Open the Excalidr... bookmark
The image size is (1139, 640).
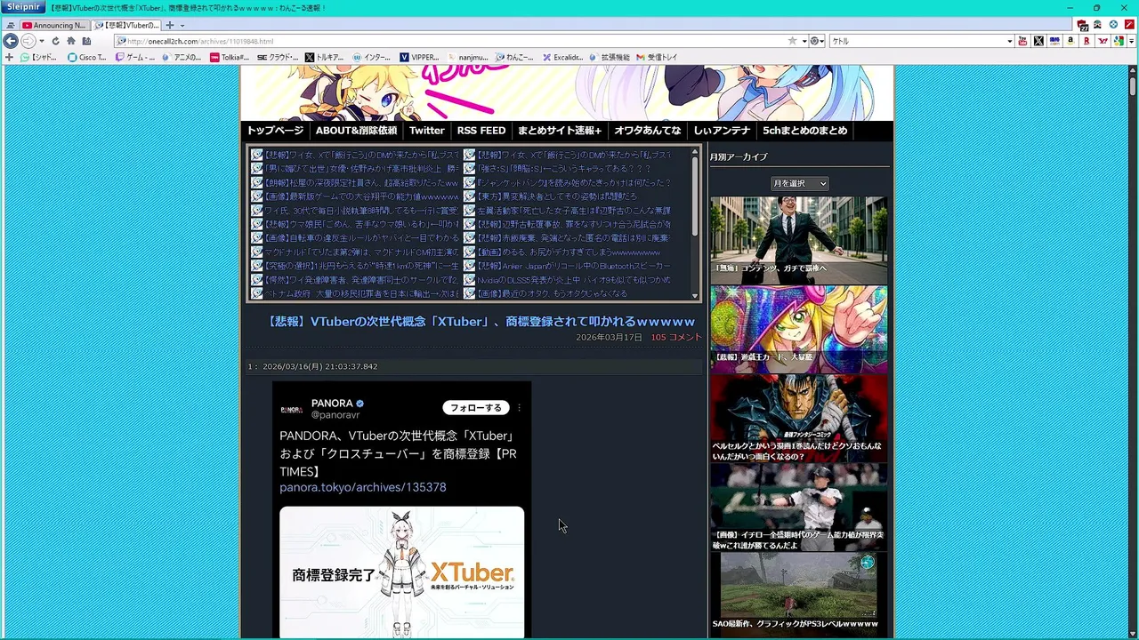click(563, 57)
